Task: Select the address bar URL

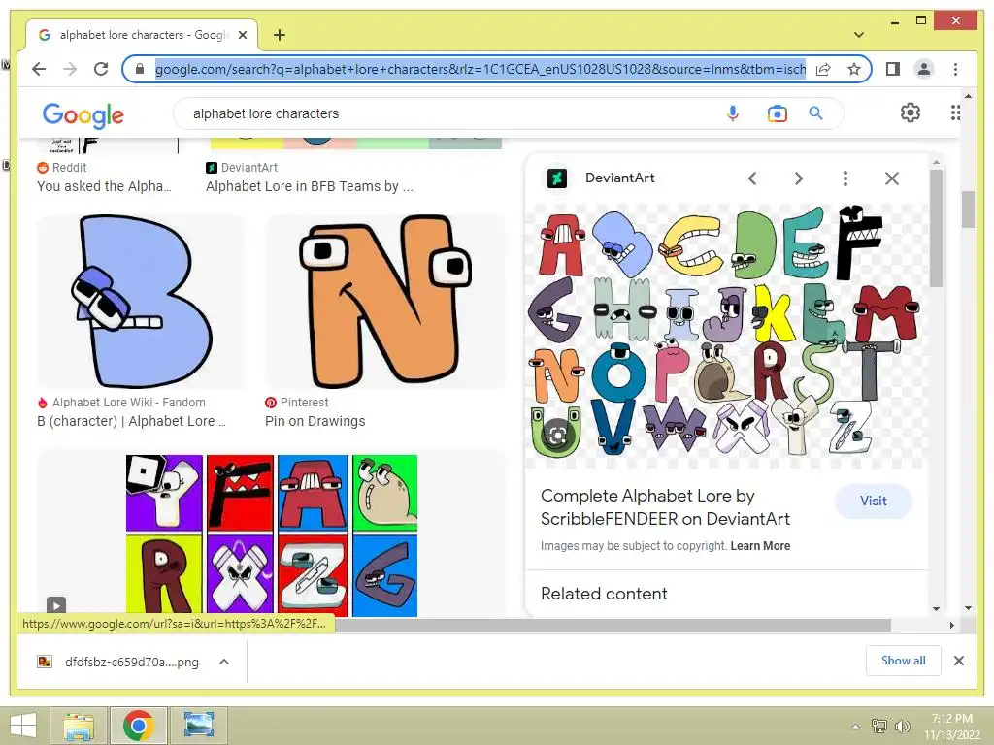Action: pos(480,69)
